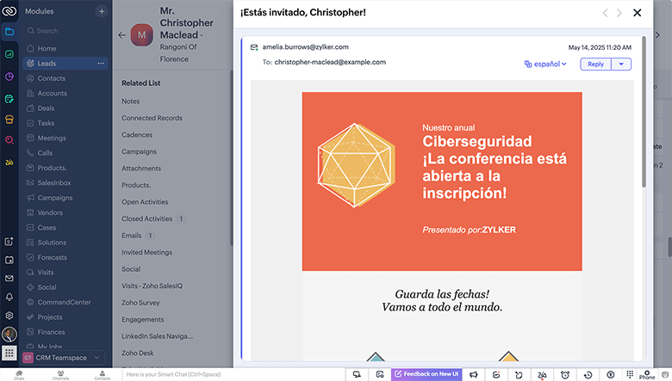Viewport: 672px width, 381px height.
Task: Click the Zia icon in bottom bar
Action: pos(542,375)
